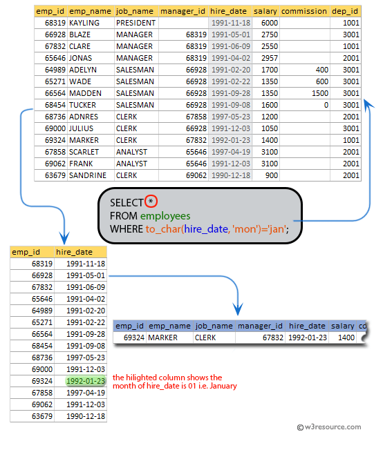This screenshot has width=383, height=450.
Task: Click hire_date header in result table
Action: pos(307,326)
